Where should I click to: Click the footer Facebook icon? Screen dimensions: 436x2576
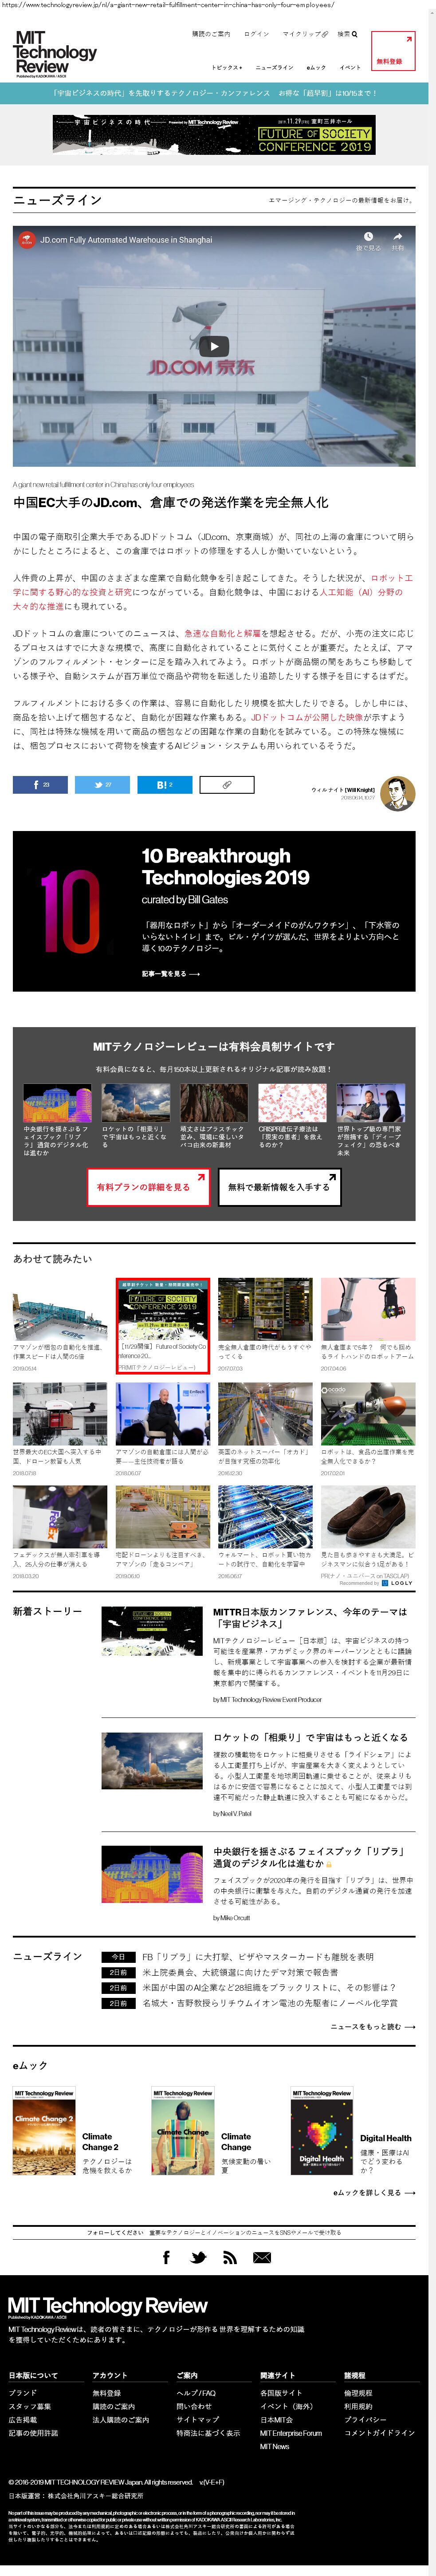click(x=166, y=2257)
